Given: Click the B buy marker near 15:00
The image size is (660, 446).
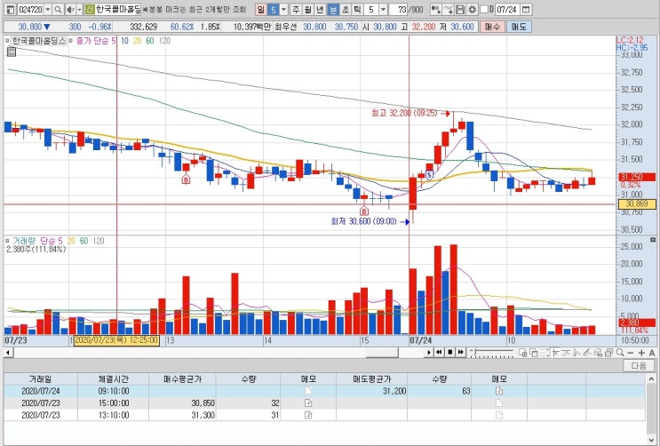Looking at the screenshot, I should [x=364, y=211].
